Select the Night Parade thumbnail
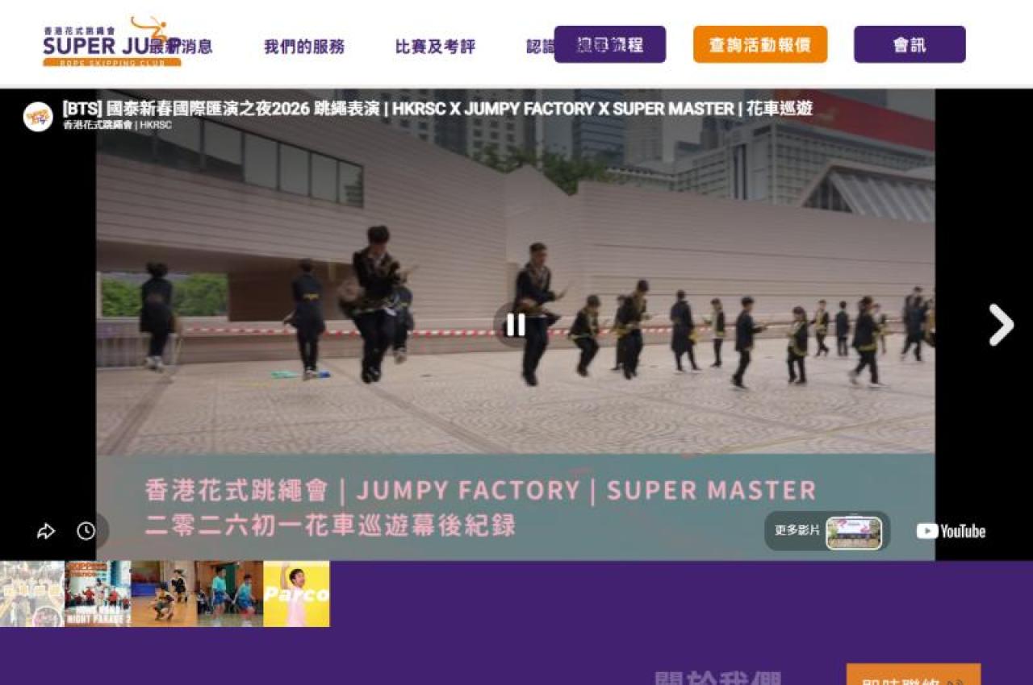Viewport: 1033px width, 685px height. tap(98, 594)
